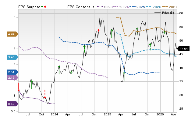Click the dotted green arrow after Oct 2025
Screen dimensions: 195x116
coord(150,47)
